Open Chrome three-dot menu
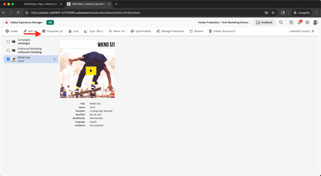Viewport: 321px width, 176px height. [317, 13]
